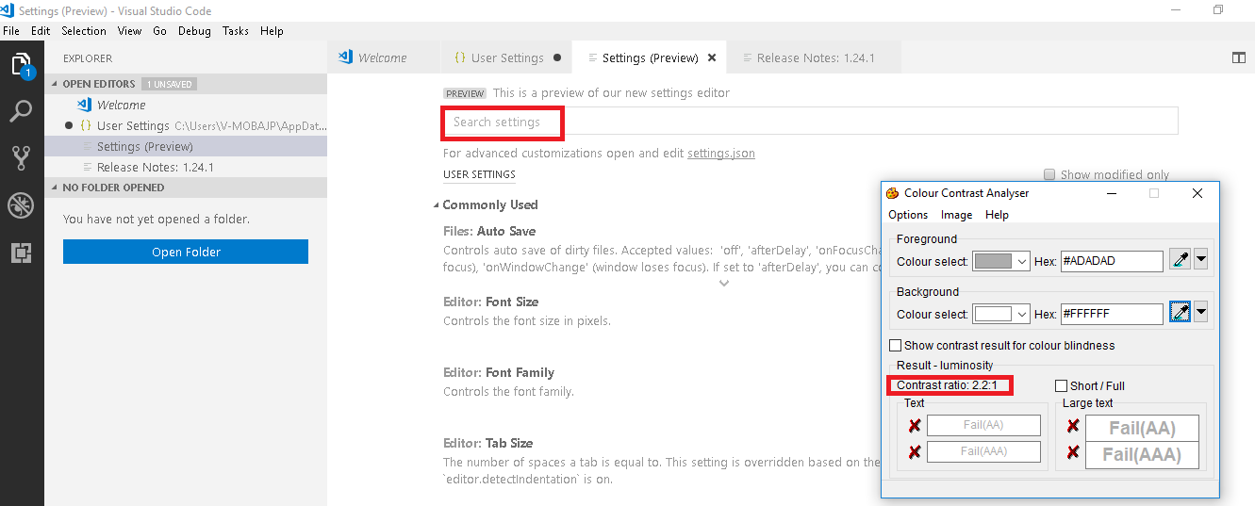Click the Files: Auto Save setting title

489,231
